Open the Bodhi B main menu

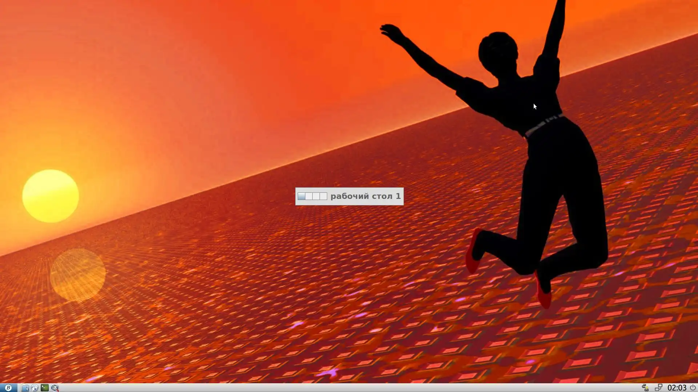click(x=8, y=388)
